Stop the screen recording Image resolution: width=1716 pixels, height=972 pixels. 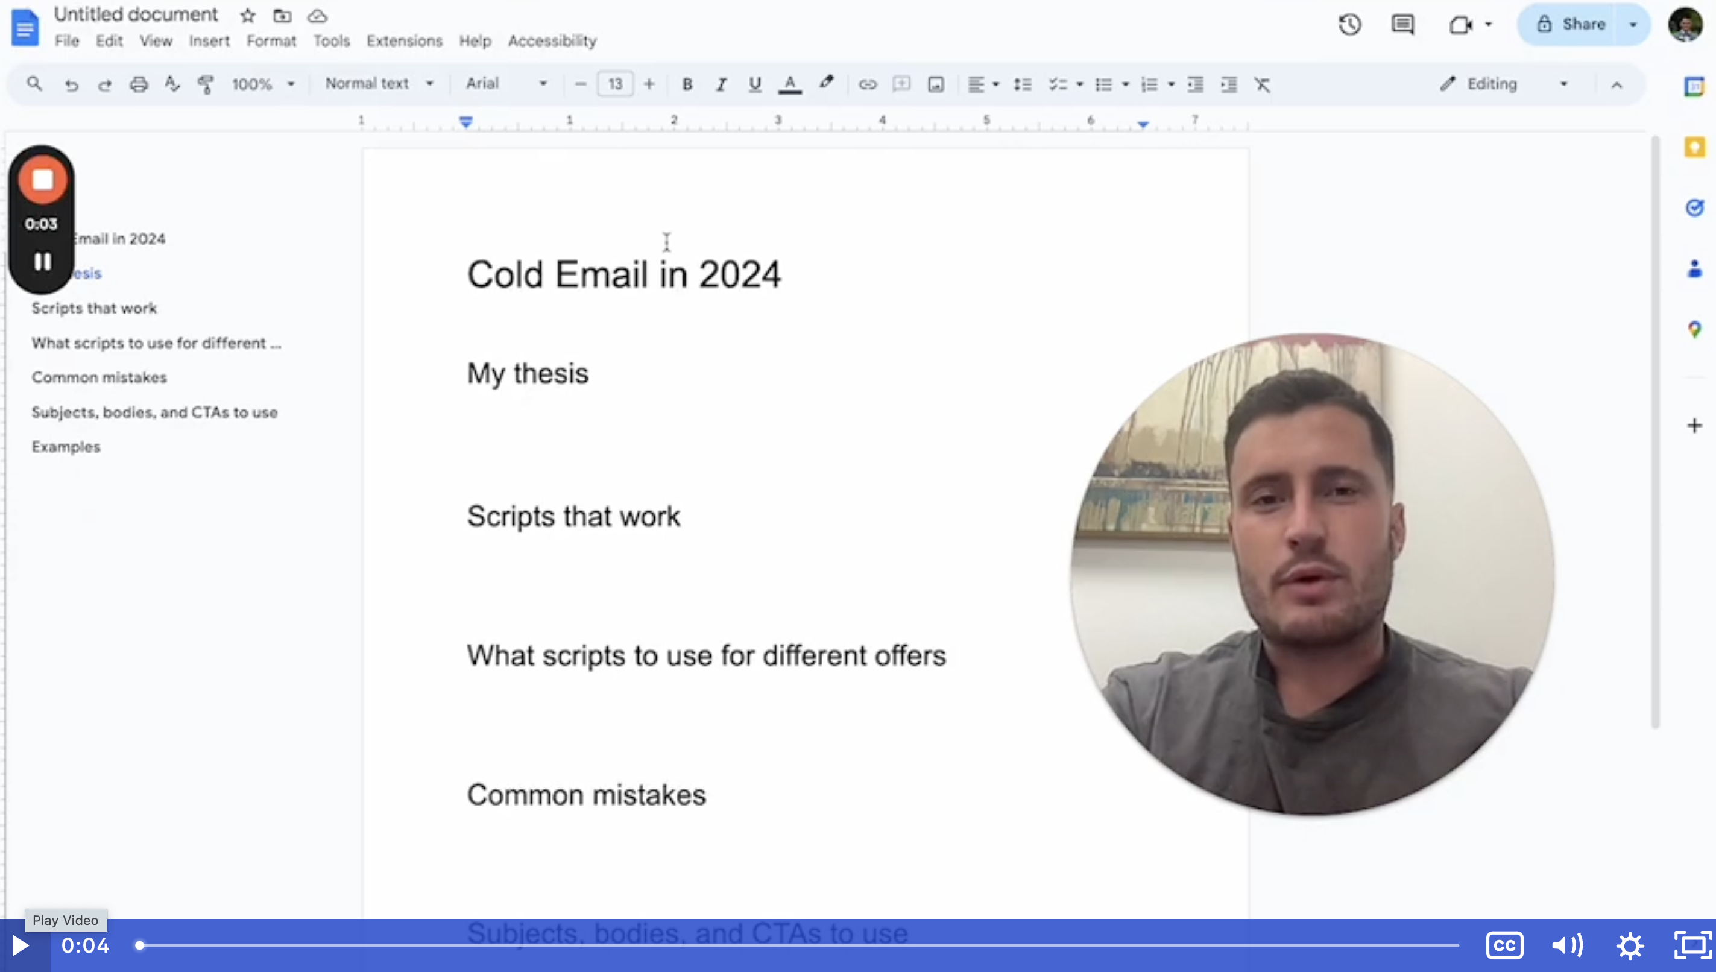coord(42,180)
